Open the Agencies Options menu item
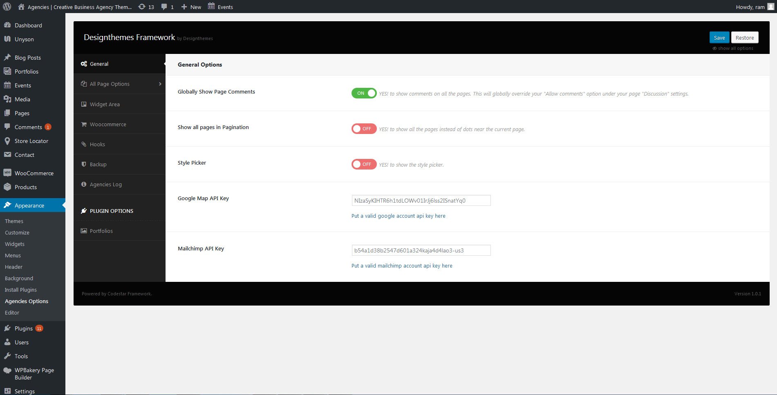Screen dimensions: 777x395 [x=26, y=301]
